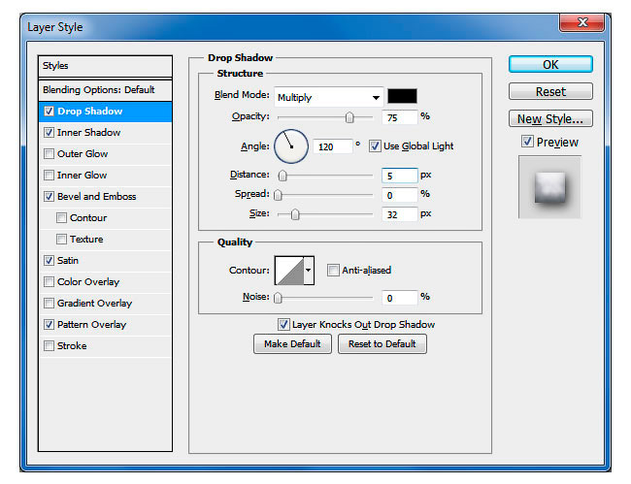
Task: Open the Gradient Overlay settings row
Action: (106, 303)
